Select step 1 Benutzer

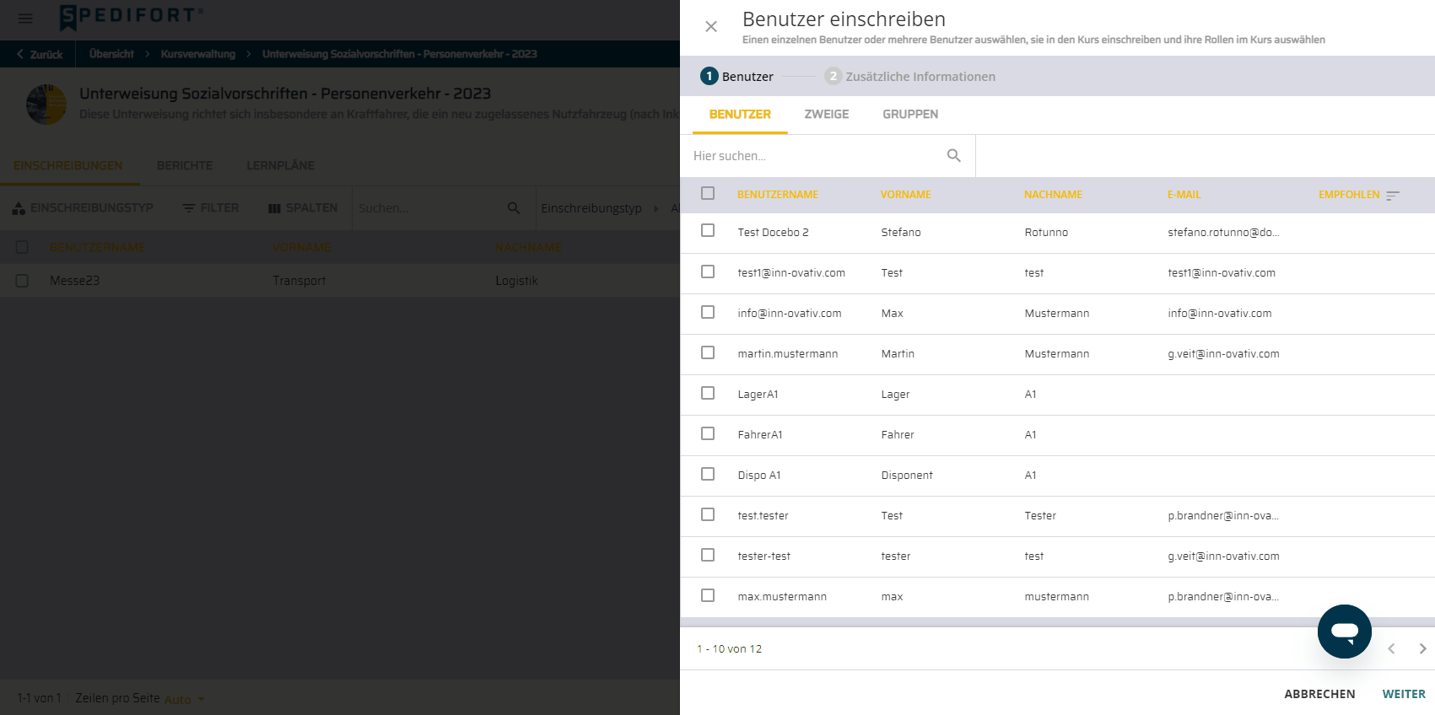[x=736, y=76]
